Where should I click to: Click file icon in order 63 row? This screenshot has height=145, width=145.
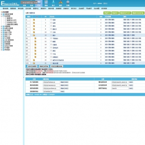pyautogui.click(x=35, y=44)
